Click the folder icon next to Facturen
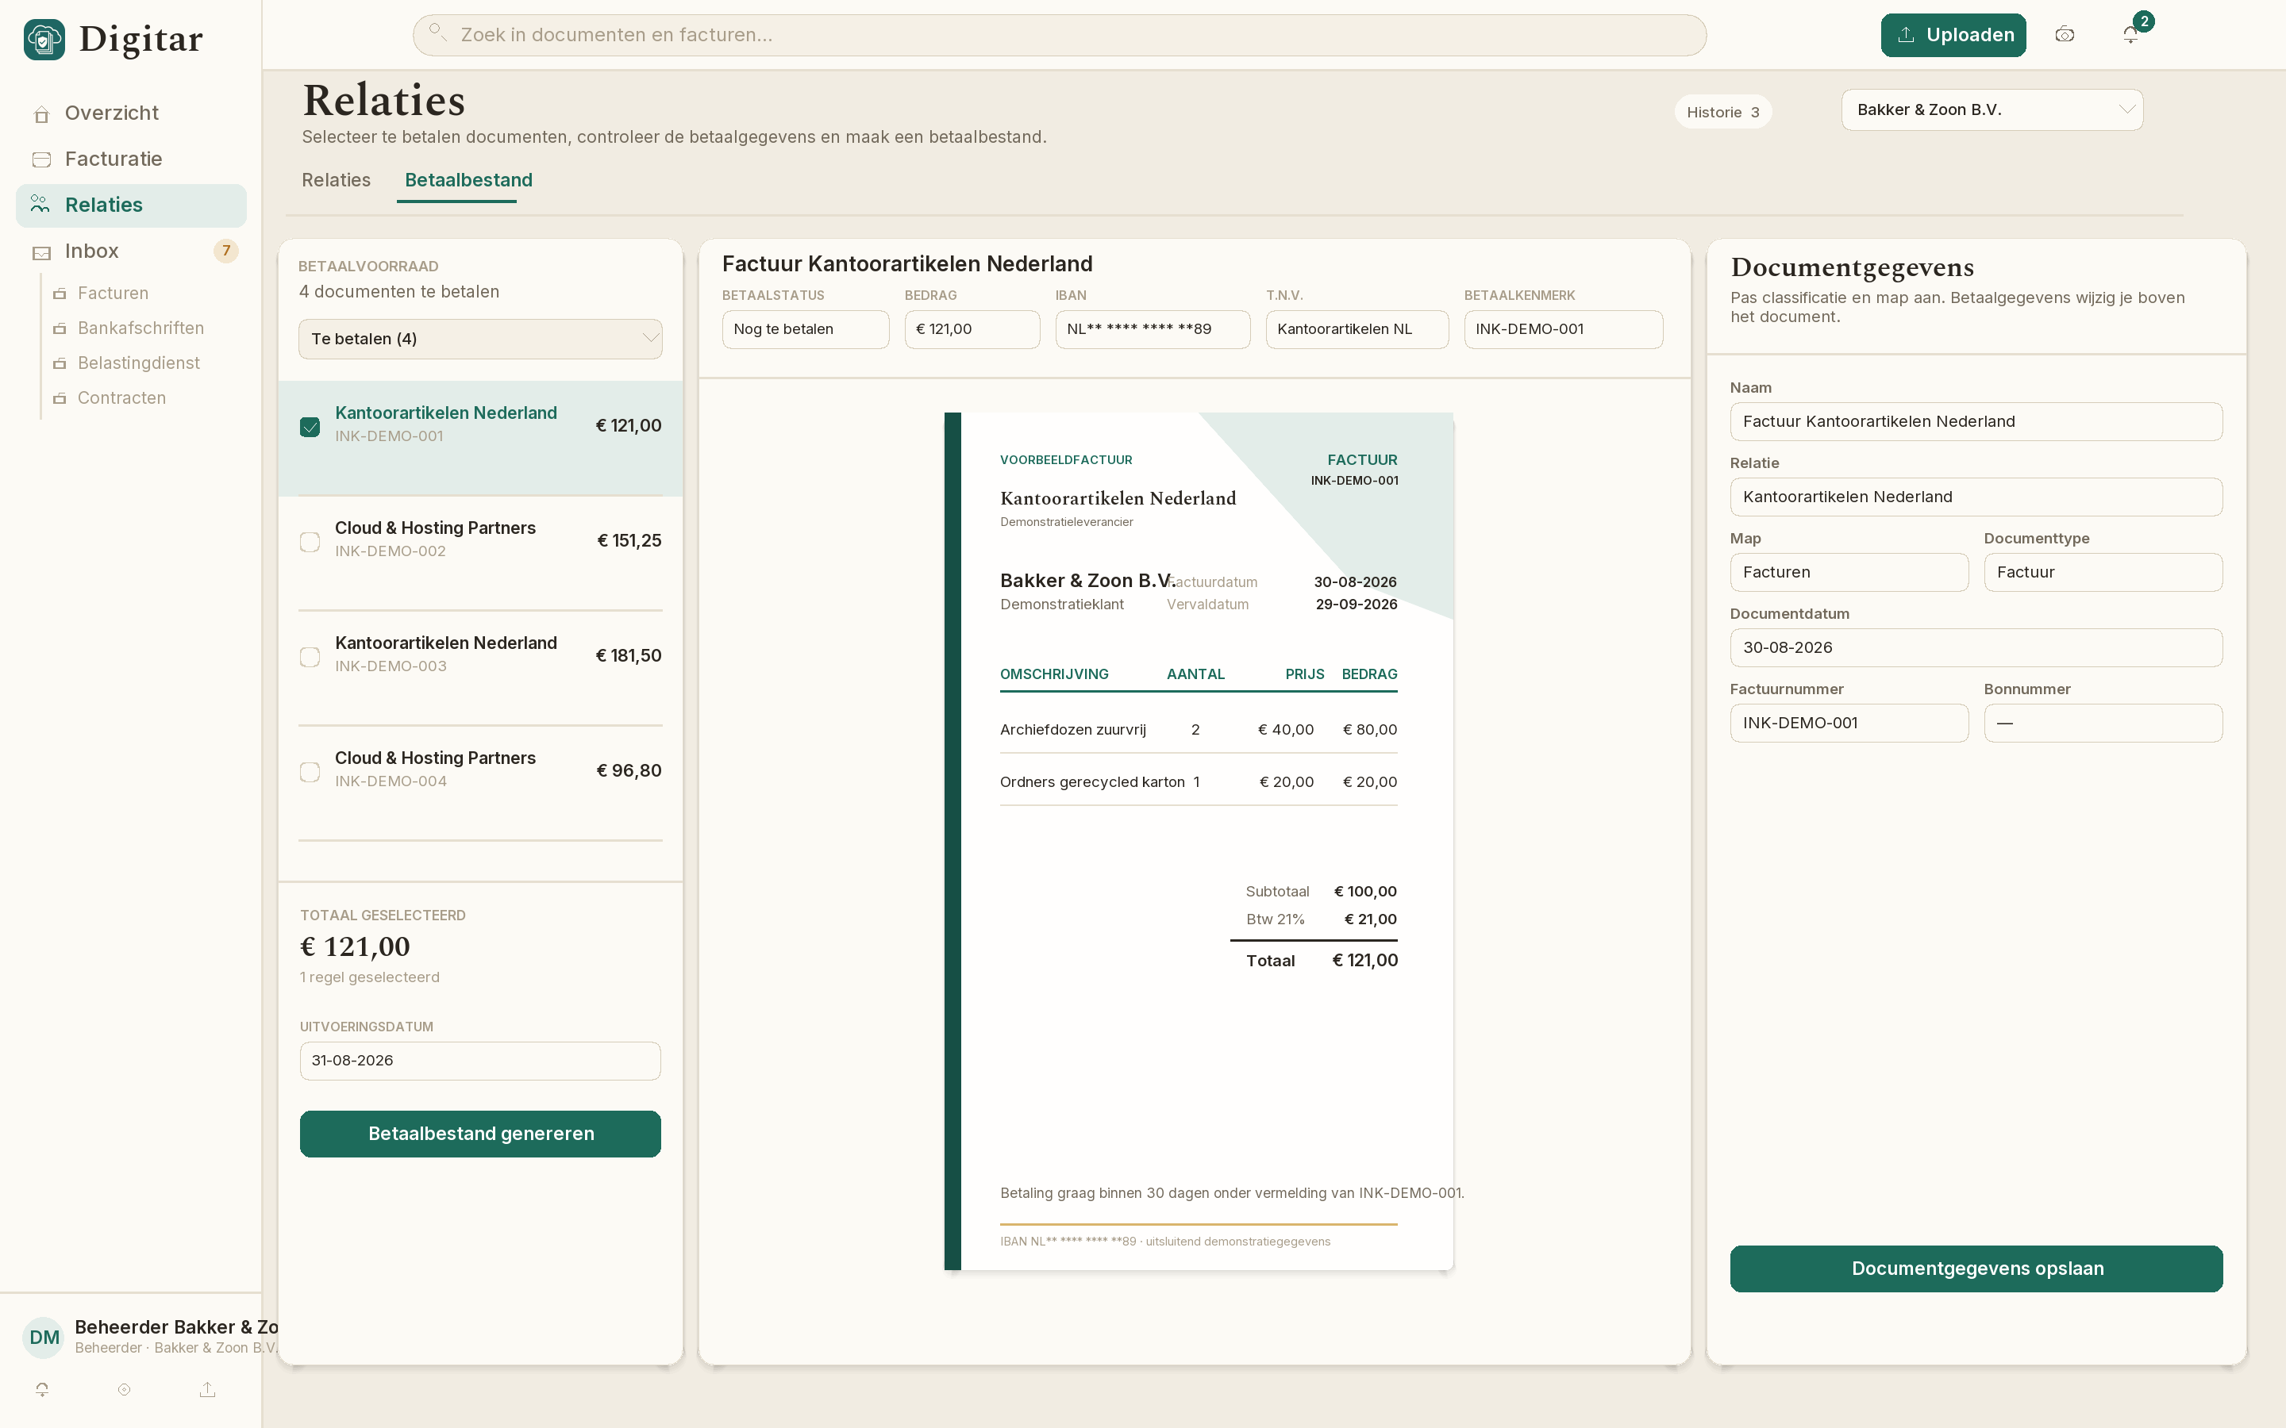The height and width of the screenshot is (1428, 2286). coord(60,294)
